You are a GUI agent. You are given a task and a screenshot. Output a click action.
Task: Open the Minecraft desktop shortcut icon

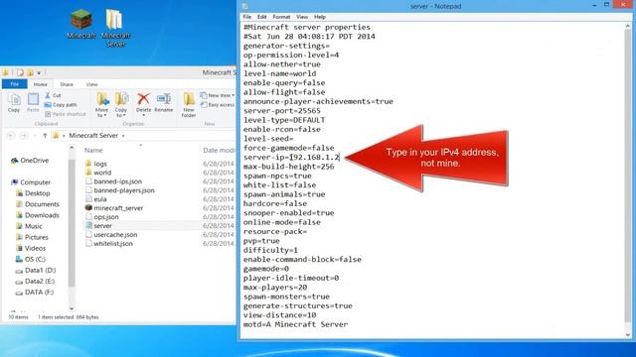pyautogui.click(x=81, y=24)
